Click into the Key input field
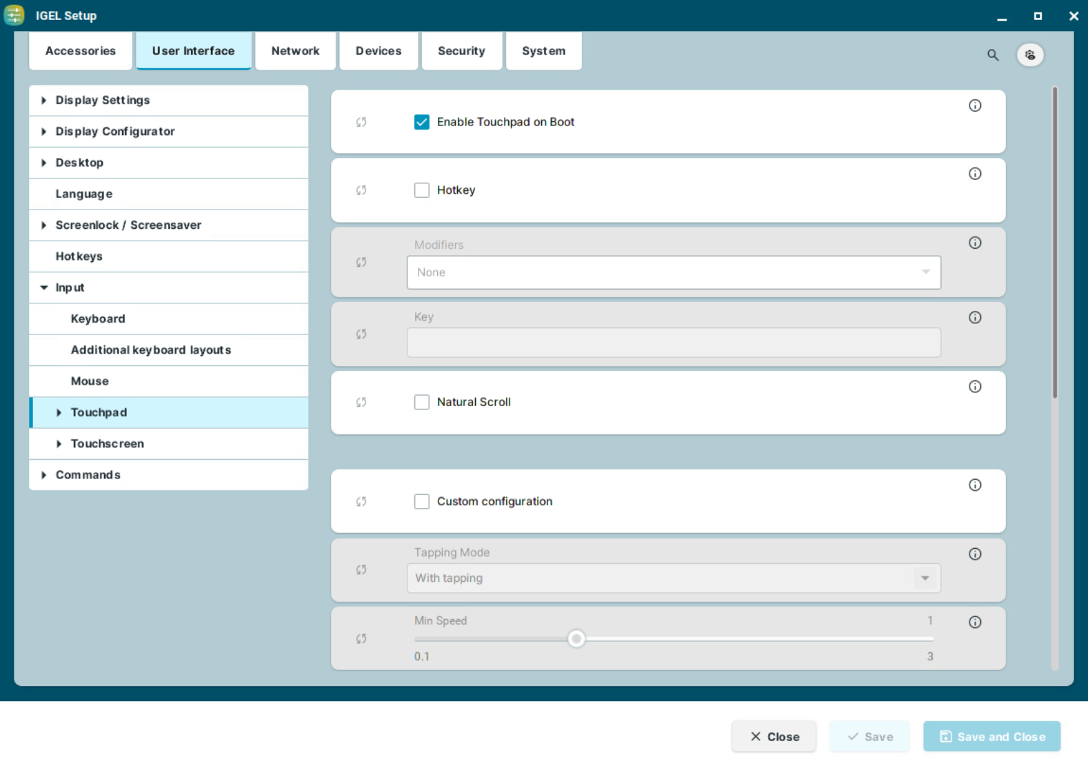The image size is (1088, 770). pyautogui.click(x=673, y=343)
